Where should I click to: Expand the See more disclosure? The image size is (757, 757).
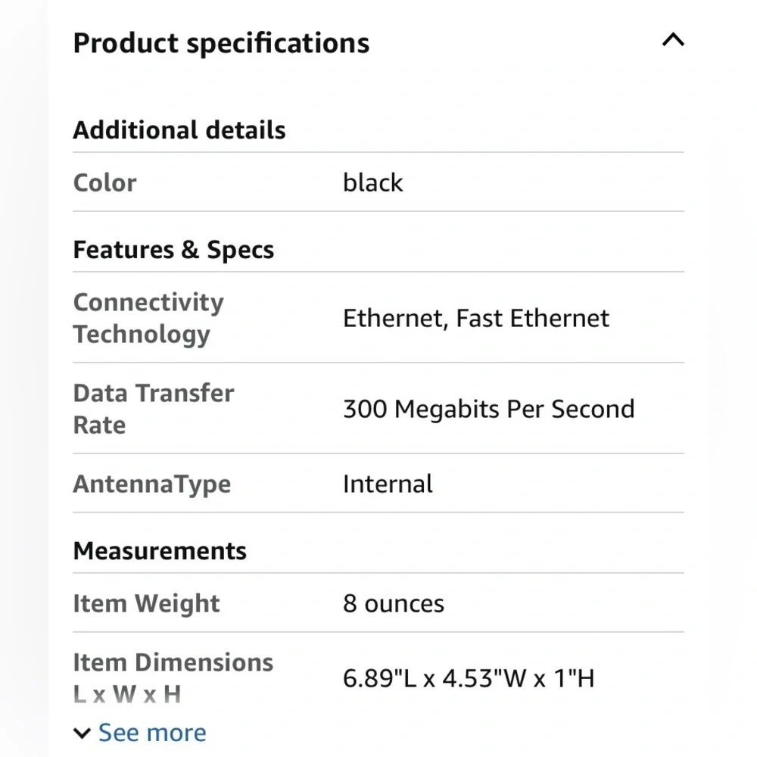point(151,732)
